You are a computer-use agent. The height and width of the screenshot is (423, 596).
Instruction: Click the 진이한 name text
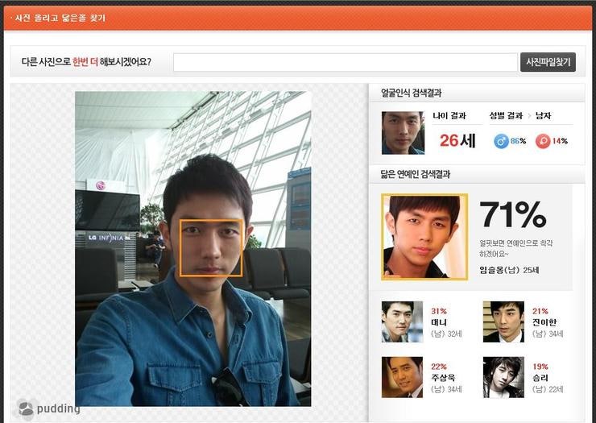(x=544, y=322)
